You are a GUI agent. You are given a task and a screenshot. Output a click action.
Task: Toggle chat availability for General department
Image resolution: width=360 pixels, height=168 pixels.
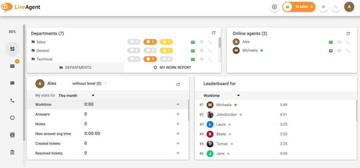(201, 51)
